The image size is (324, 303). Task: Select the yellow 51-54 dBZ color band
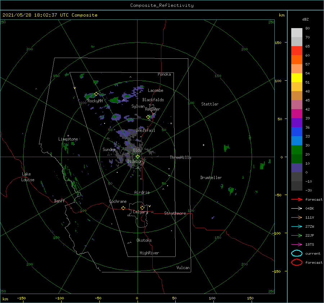pyautogui.click(x=297, y=78)
